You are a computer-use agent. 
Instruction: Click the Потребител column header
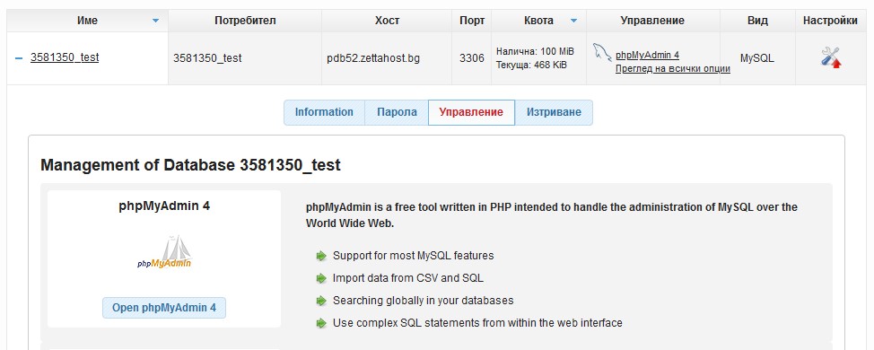pos(245,21)
